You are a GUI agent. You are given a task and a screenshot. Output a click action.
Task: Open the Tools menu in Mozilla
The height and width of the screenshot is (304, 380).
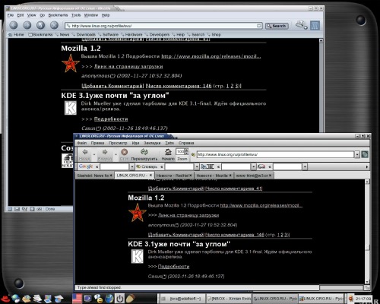coord(76,15)
